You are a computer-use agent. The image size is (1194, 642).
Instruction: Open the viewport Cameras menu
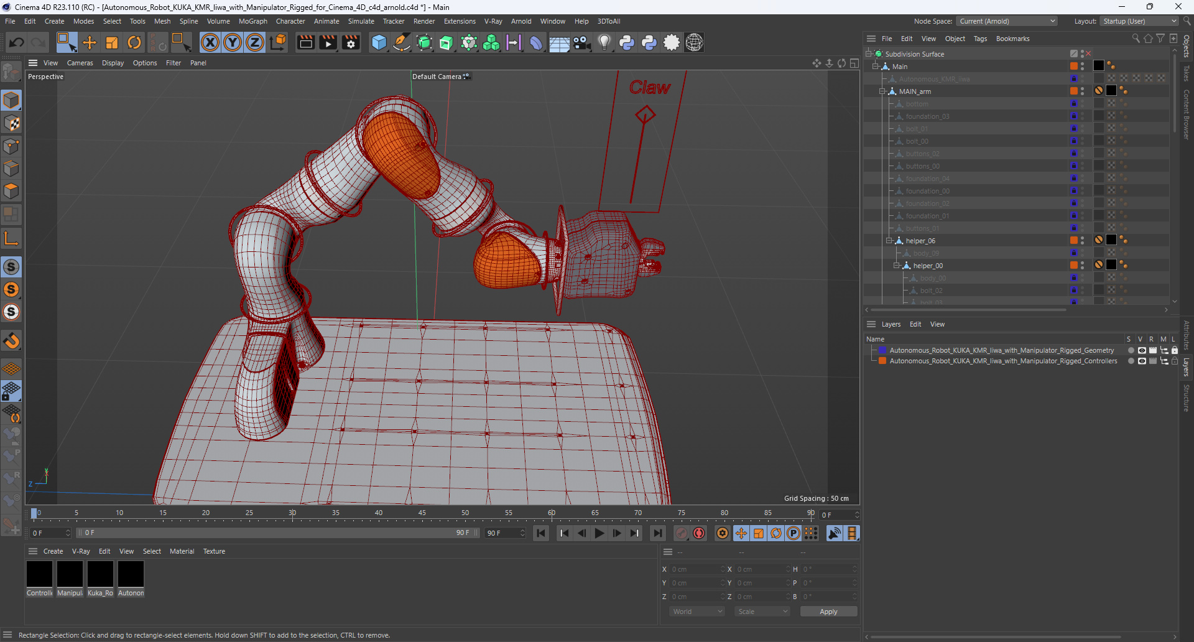pos(80,63)
